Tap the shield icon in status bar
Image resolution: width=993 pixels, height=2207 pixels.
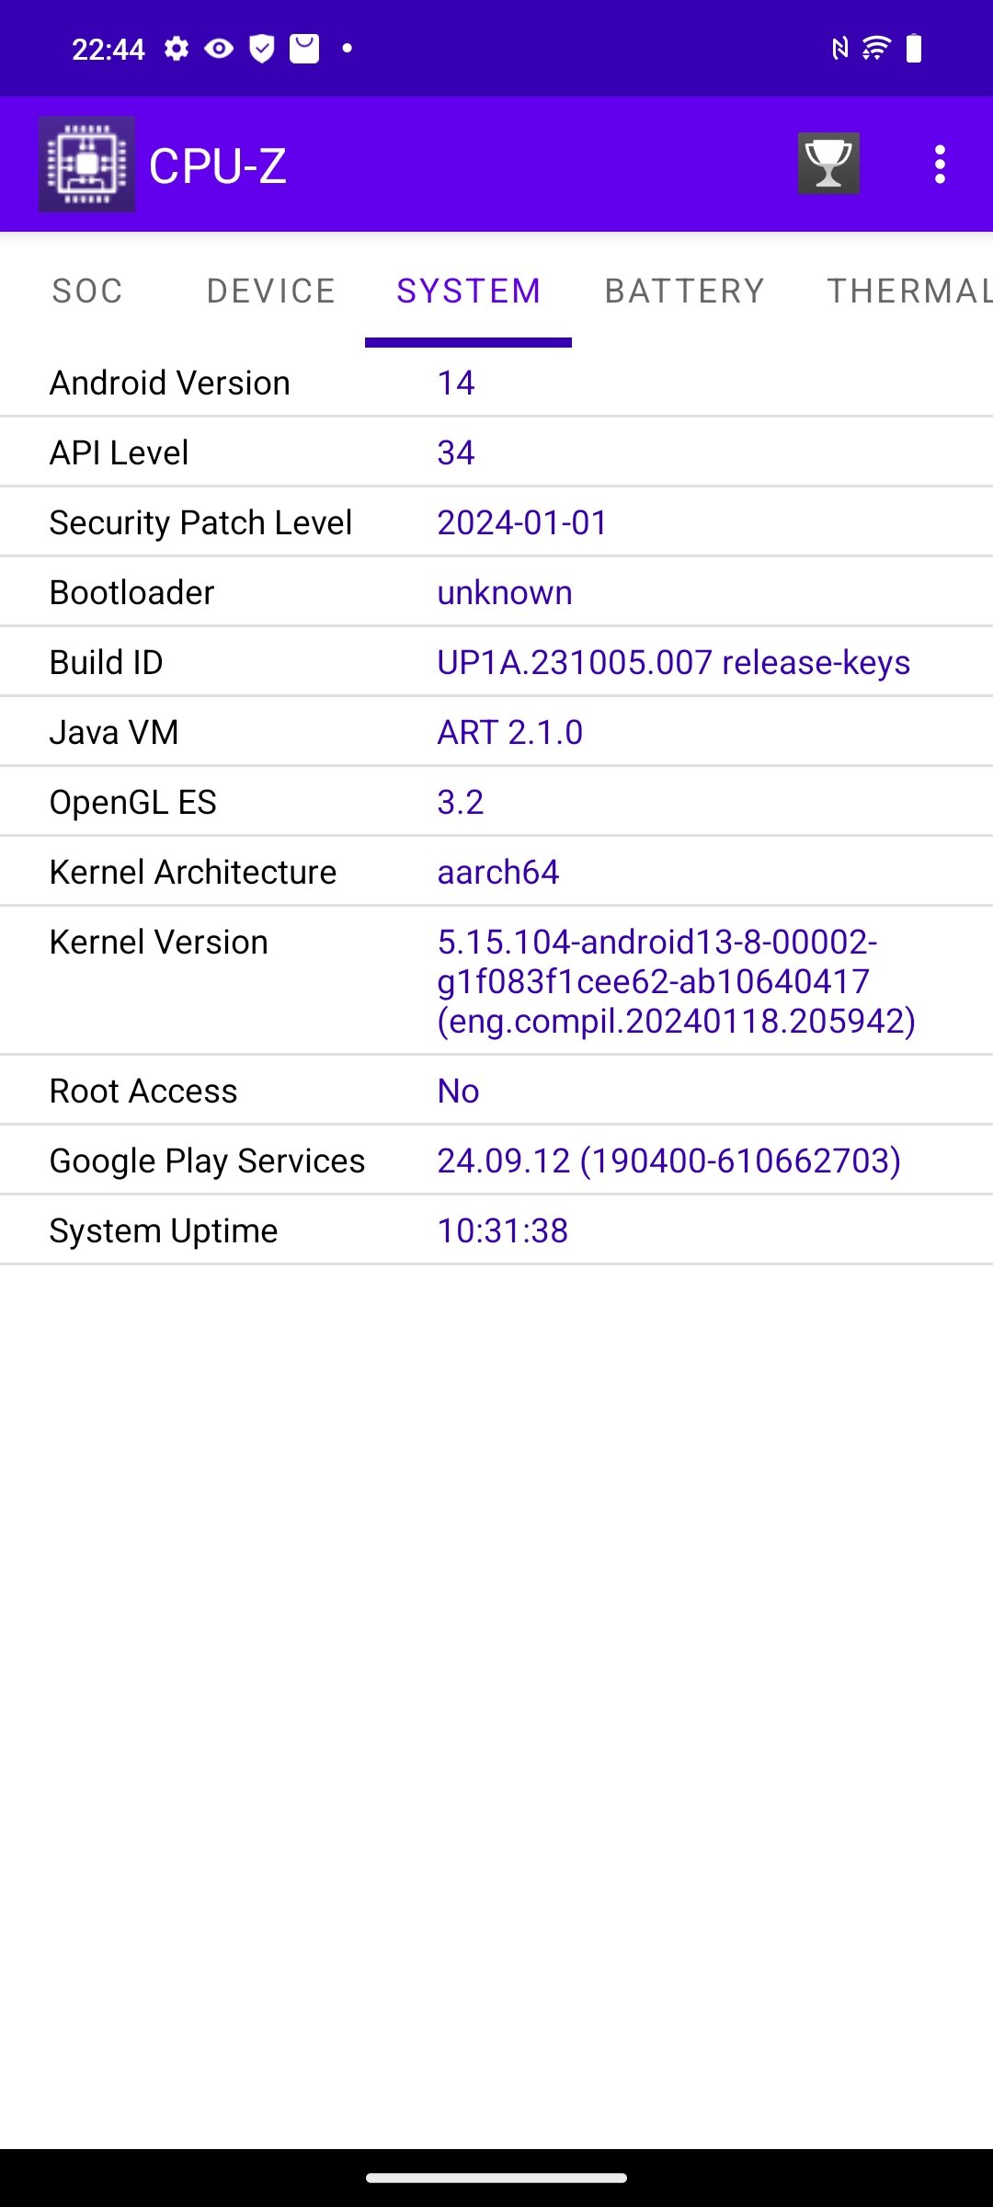[262, 48]
